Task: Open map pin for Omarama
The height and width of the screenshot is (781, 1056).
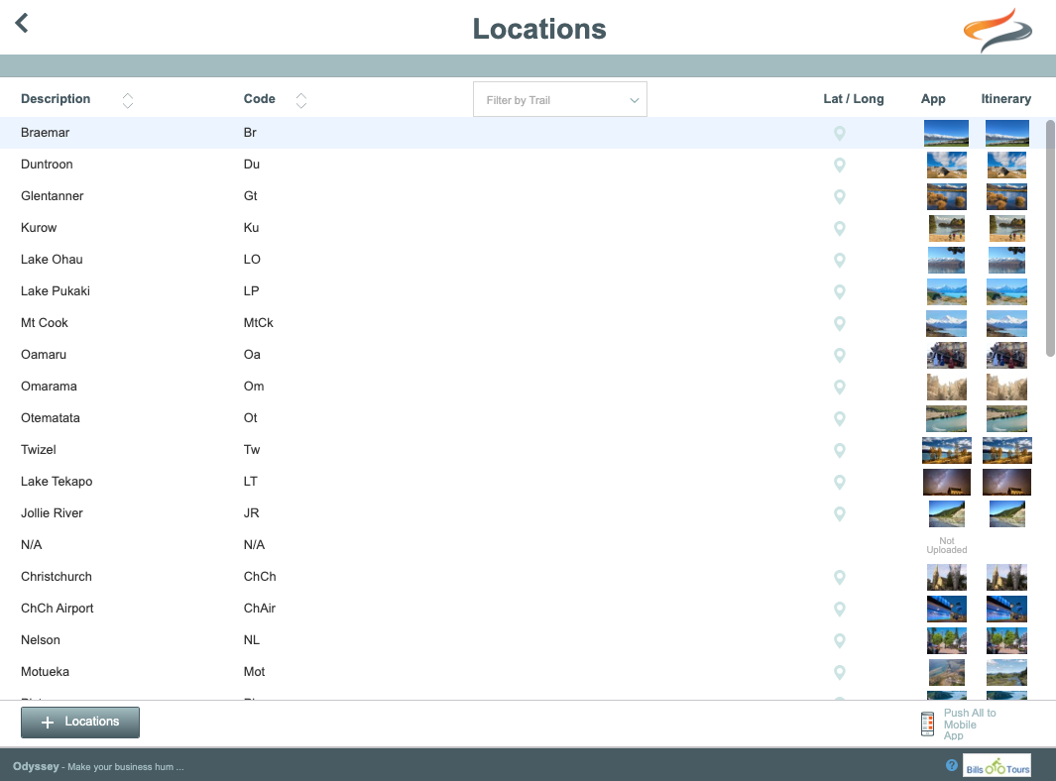Action: click(x=839, y=387)
